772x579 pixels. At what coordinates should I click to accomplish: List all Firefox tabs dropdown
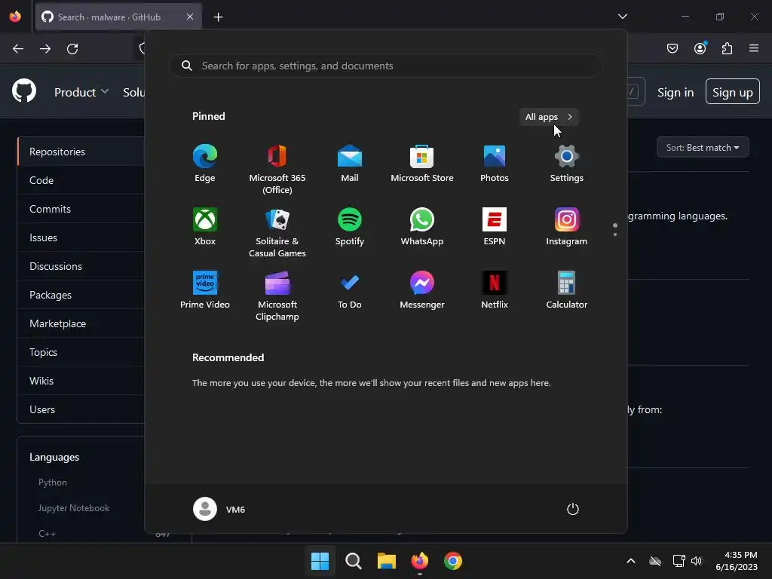click(622, 17)
